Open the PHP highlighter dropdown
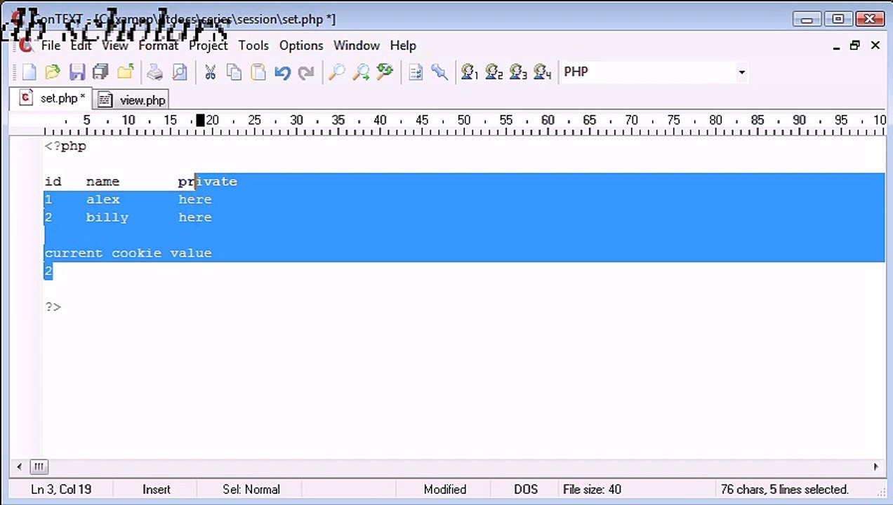893x505 pixels. (x=741, y=72)
